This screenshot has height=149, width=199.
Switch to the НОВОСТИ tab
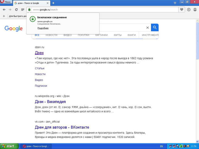click(51, 35)
